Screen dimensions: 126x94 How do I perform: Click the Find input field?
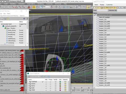tap(102, 10)
